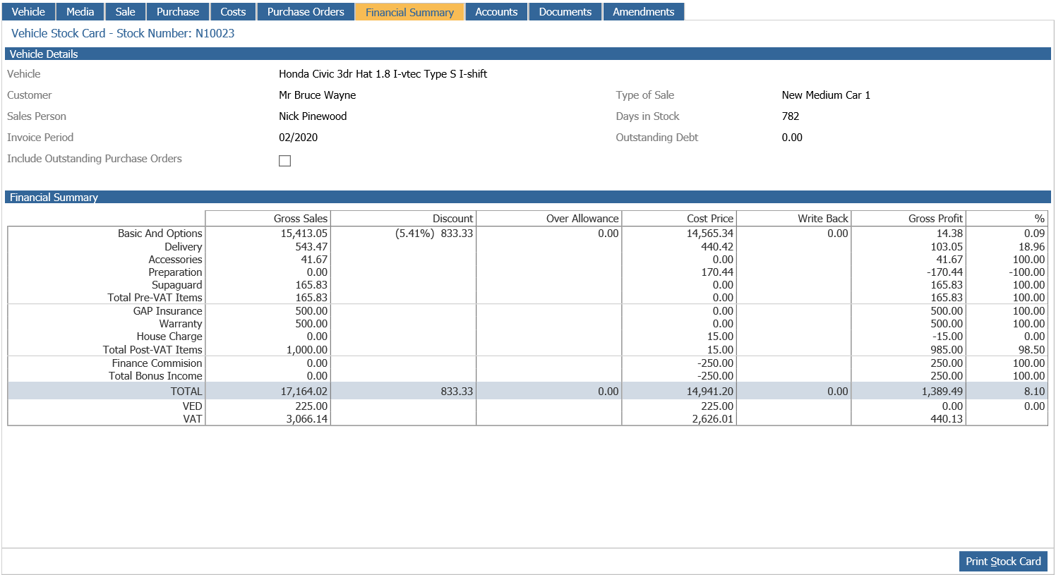The image size is (1056, 575).
Task: View the Amendments tab
Action: coord(643,12)
